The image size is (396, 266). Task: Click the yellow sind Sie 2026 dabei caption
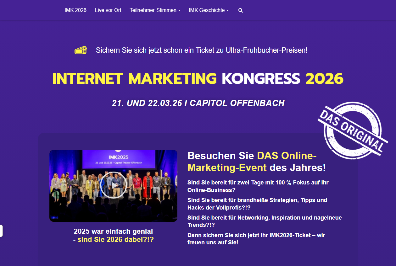point(113,240)
